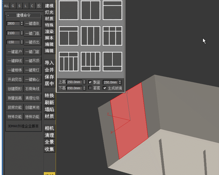
Task: Click the 一键吊顶 button
Action: [x=32, y=61]
